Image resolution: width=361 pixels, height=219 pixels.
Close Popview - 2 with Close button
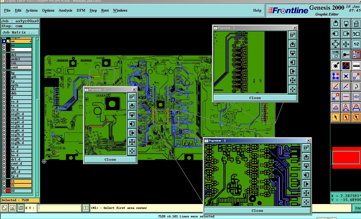(110, 159)
